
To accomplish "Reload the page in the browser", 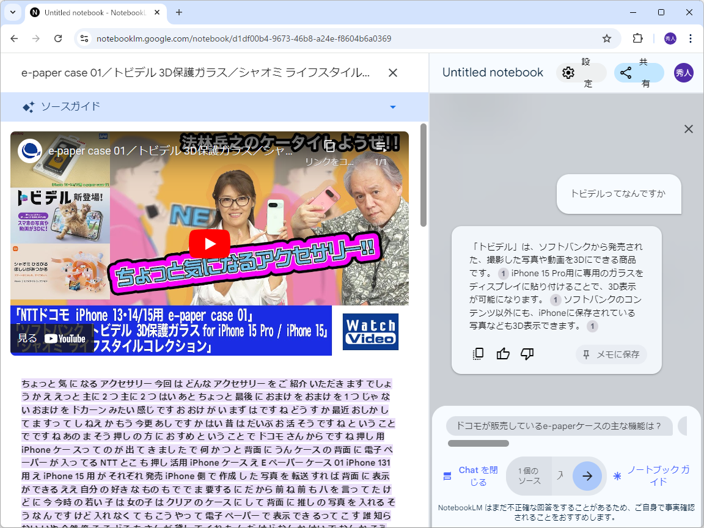I will tap(58, 38).
